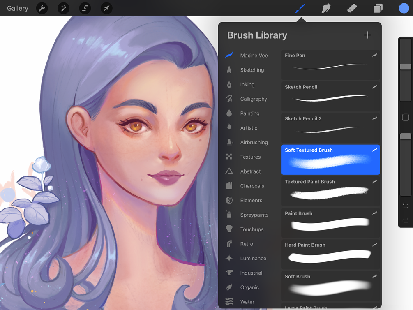Viewport: 413px width, 310px height.
Task: Activate the Selection tool
Action: [x=85, y=9]
